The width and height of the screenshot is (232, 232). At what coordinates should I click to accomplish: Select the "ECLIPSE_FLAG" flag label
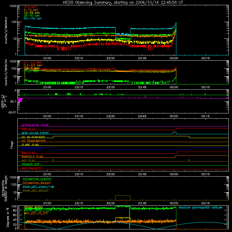pos(32,149)
